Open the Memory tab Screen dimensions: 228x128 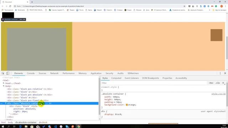point(82,73)
